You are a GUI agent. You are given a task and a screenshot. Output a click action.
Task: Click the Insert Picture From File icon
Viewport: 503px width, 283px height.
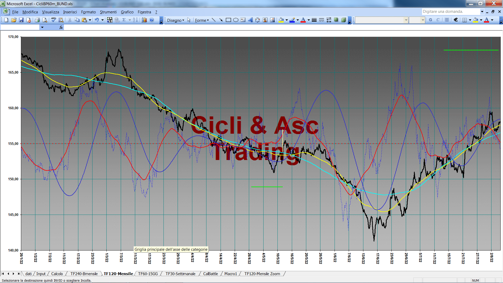point(272,20)
